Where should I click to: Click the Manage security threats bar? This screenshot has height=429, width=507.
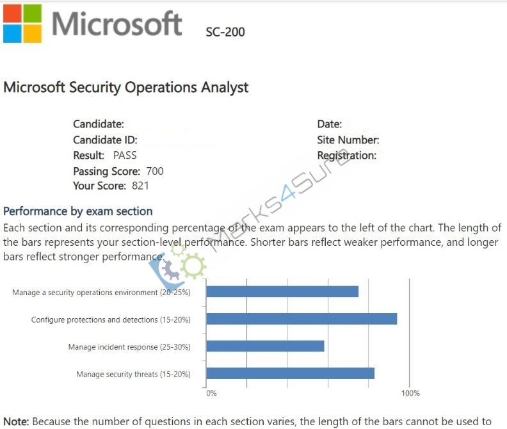coord(291,373)
